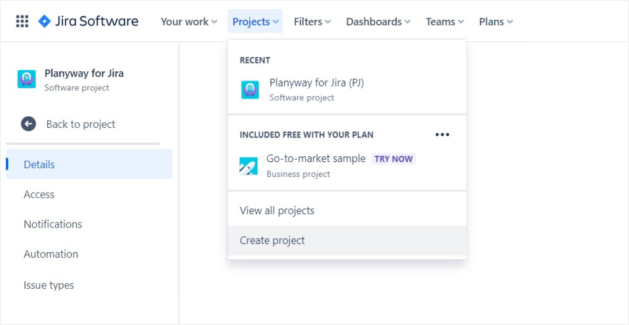The image size is (629, 325).
Task: Select Create project from menu
Action: pyautogui.click(x=272, y=240)
